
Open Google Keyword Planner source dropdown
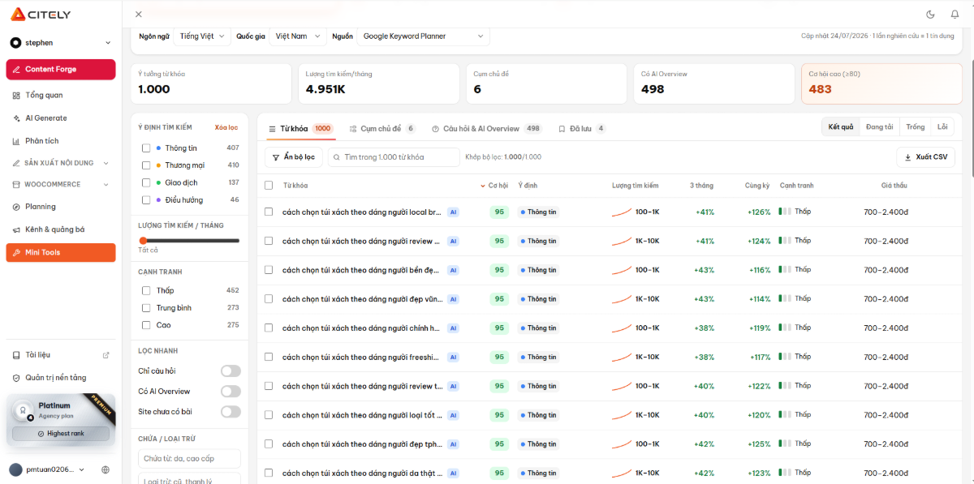click(x=423, y=36)
